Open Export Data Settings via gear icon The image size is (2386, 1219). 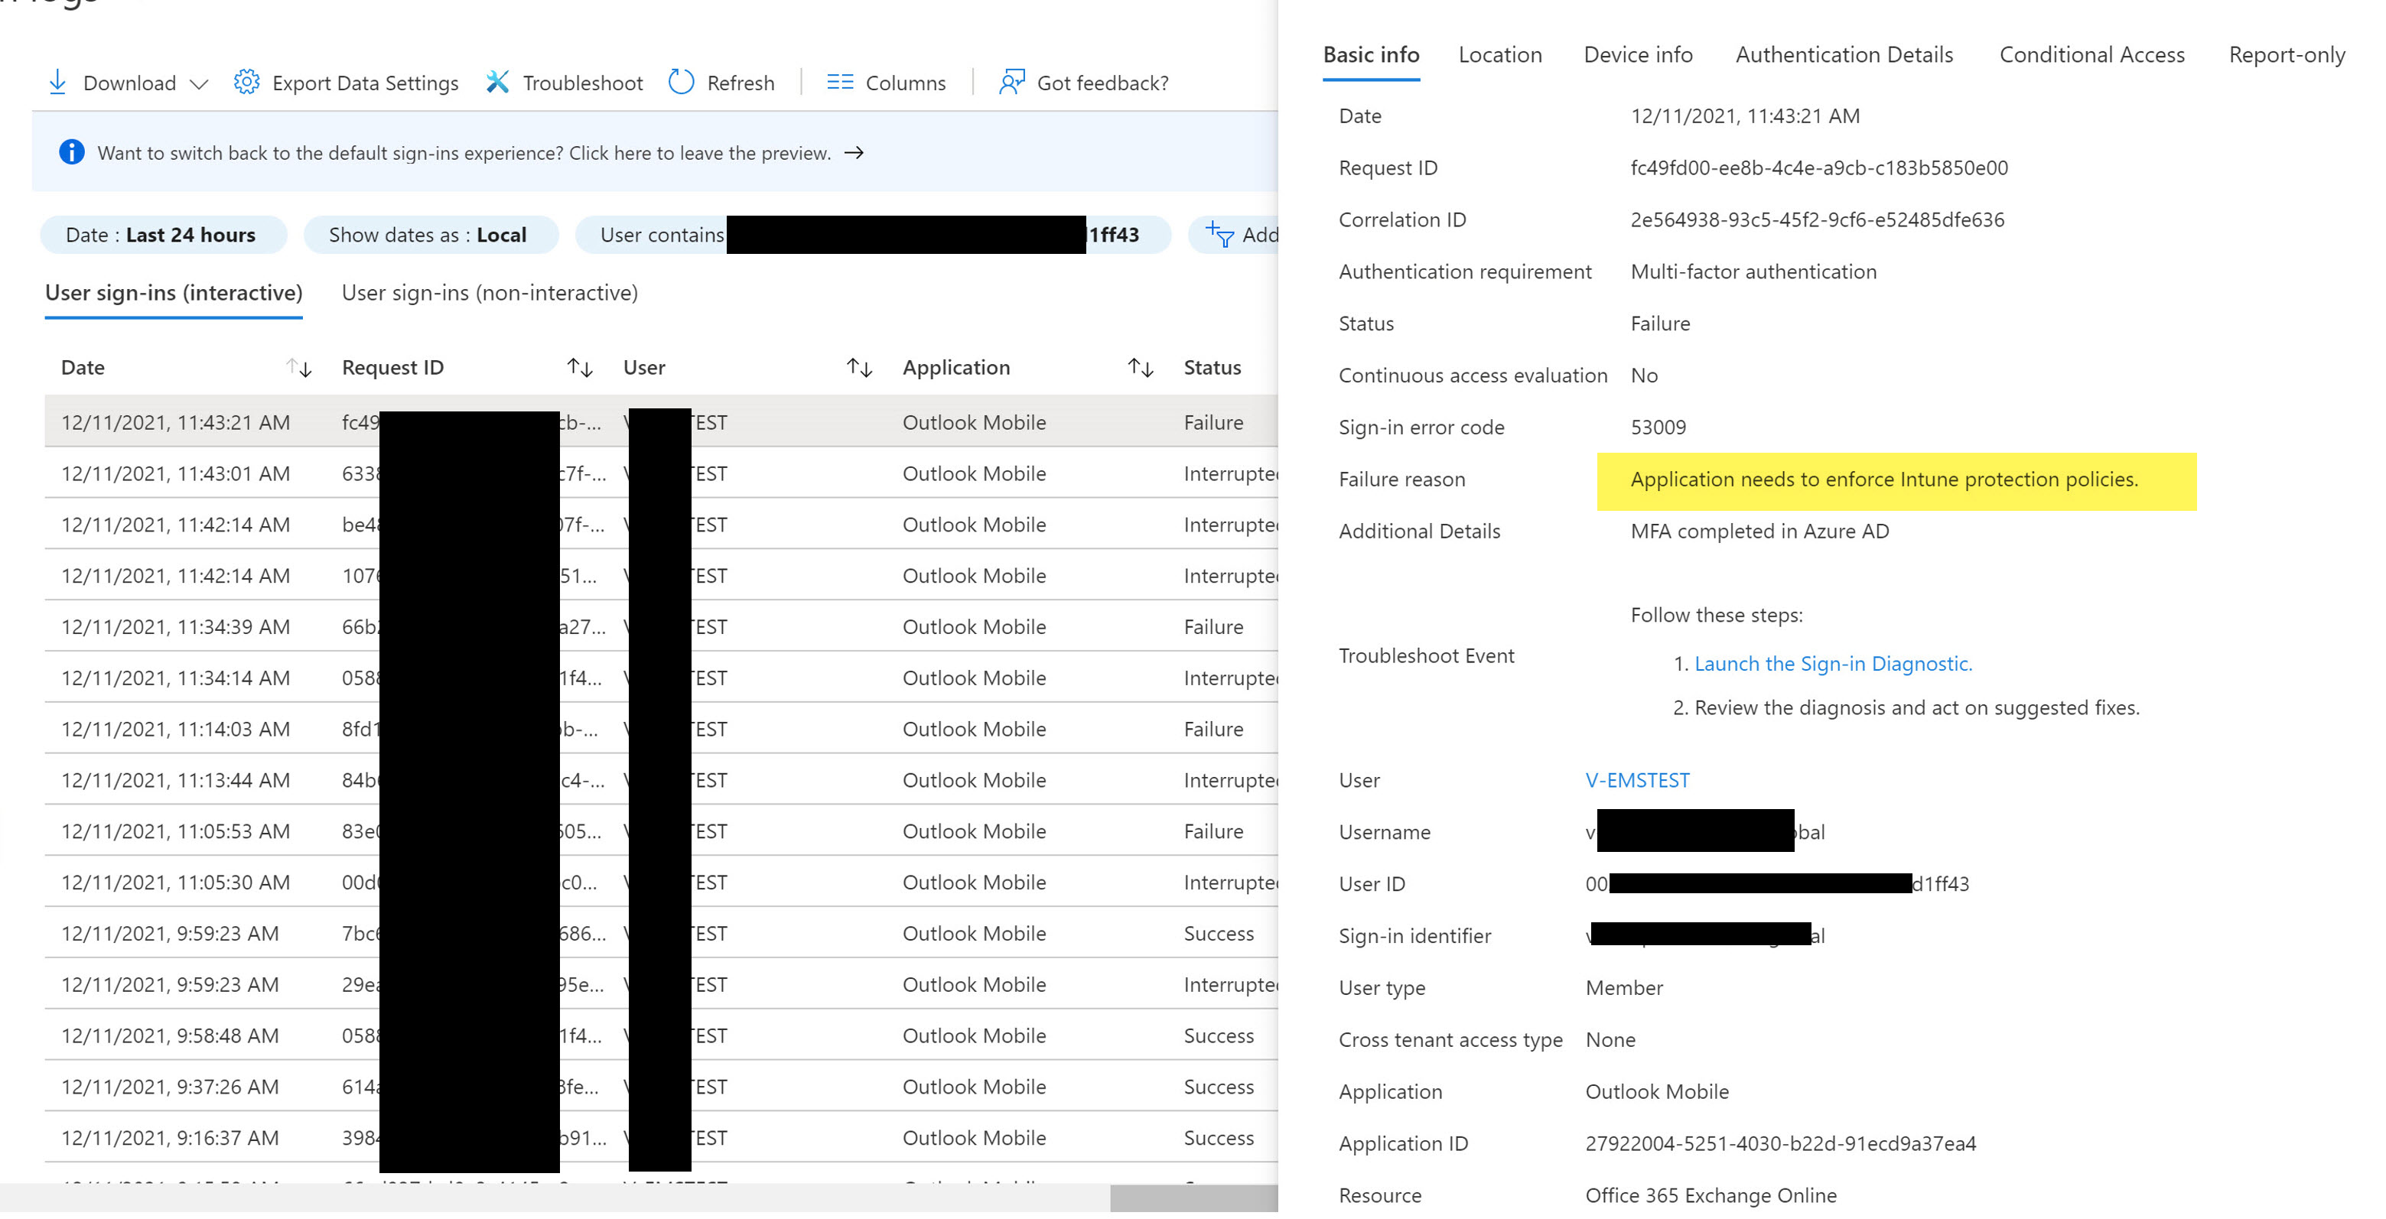point(246,83)
